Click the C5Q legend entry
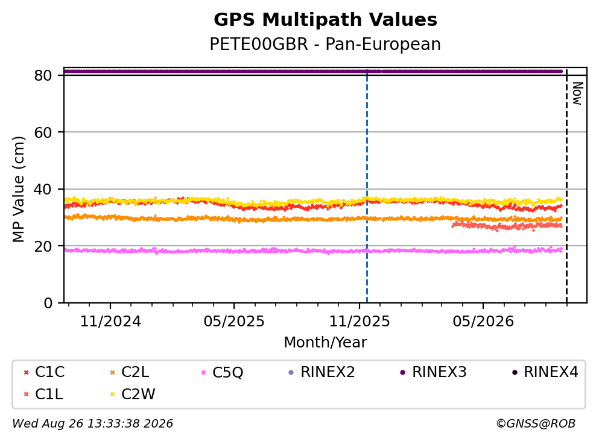This screenshot has height=442, width=599. click(x=223, y=372)
